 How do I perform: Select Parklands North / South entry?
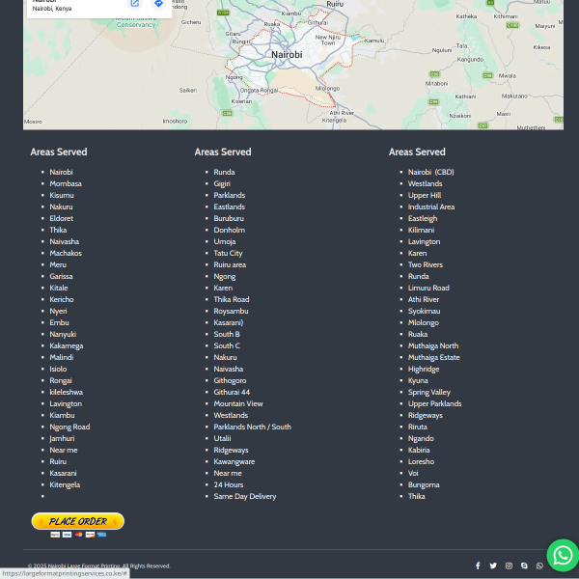[253, 427]
